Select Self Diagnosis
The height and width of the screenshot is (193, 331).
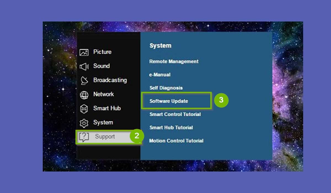(166, 88)
